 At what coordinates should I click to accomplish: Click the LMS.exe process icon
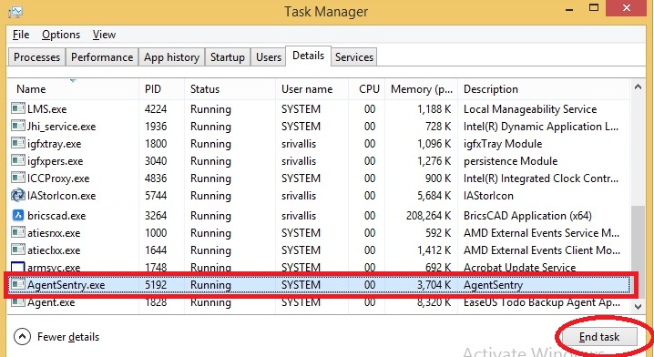point(18,108)
